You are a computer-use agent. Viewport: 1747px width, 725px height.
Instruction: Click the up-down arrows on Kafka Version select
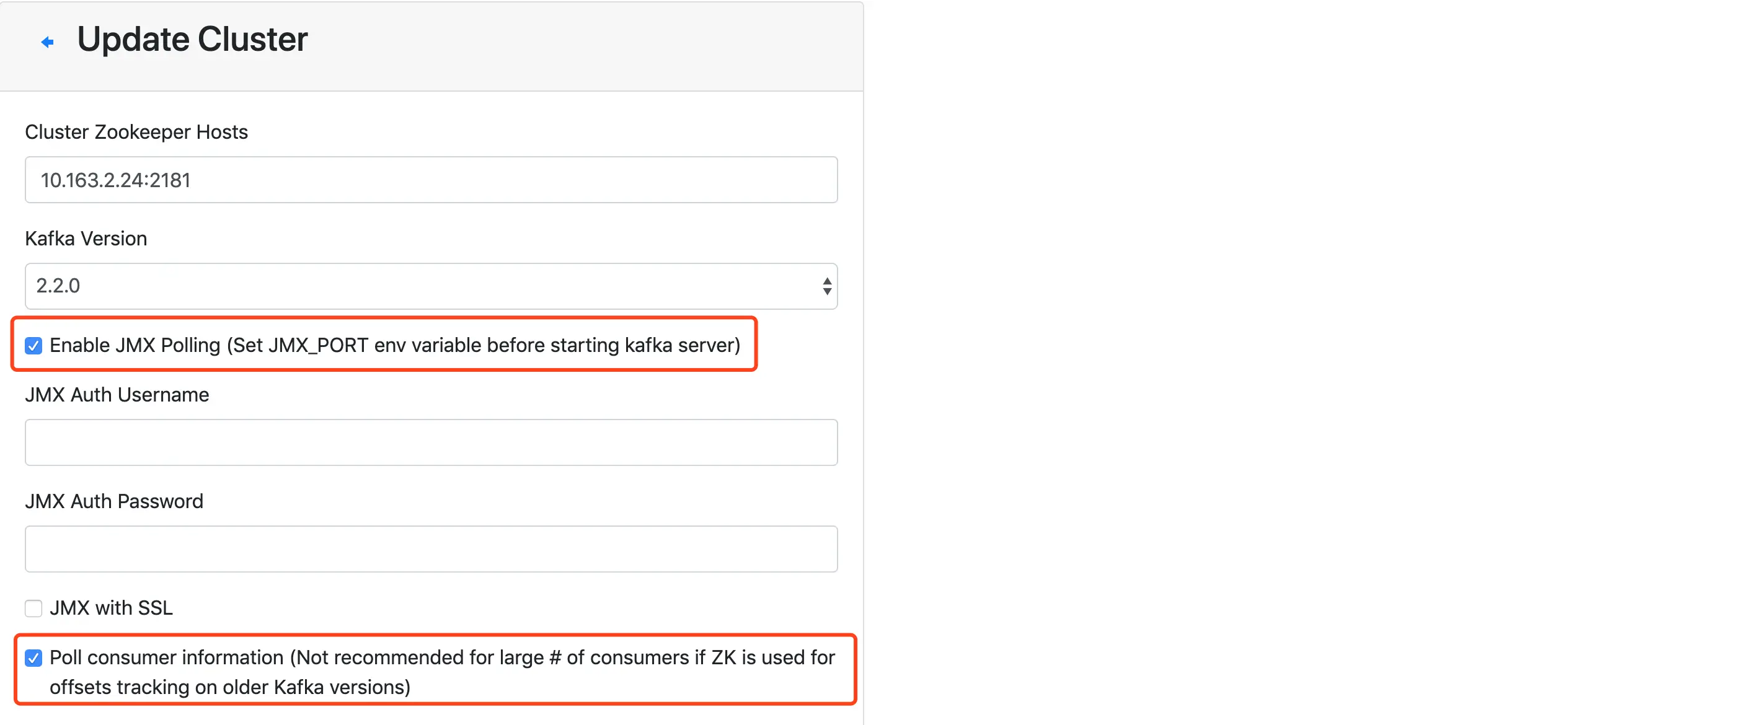[827, 286]
